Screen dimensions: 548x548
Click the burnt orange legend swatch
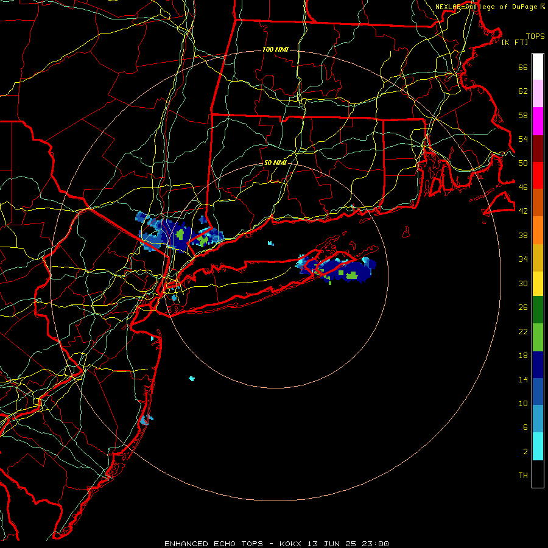pyautogui.click(x=538, y=202)
